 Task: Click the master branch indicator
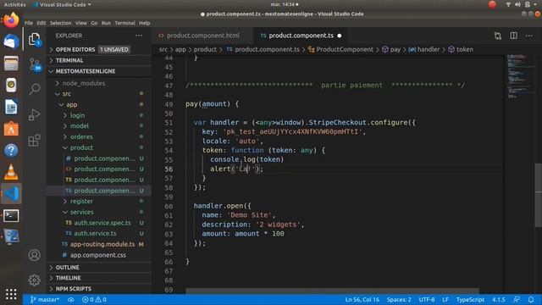tap(45, 300)
